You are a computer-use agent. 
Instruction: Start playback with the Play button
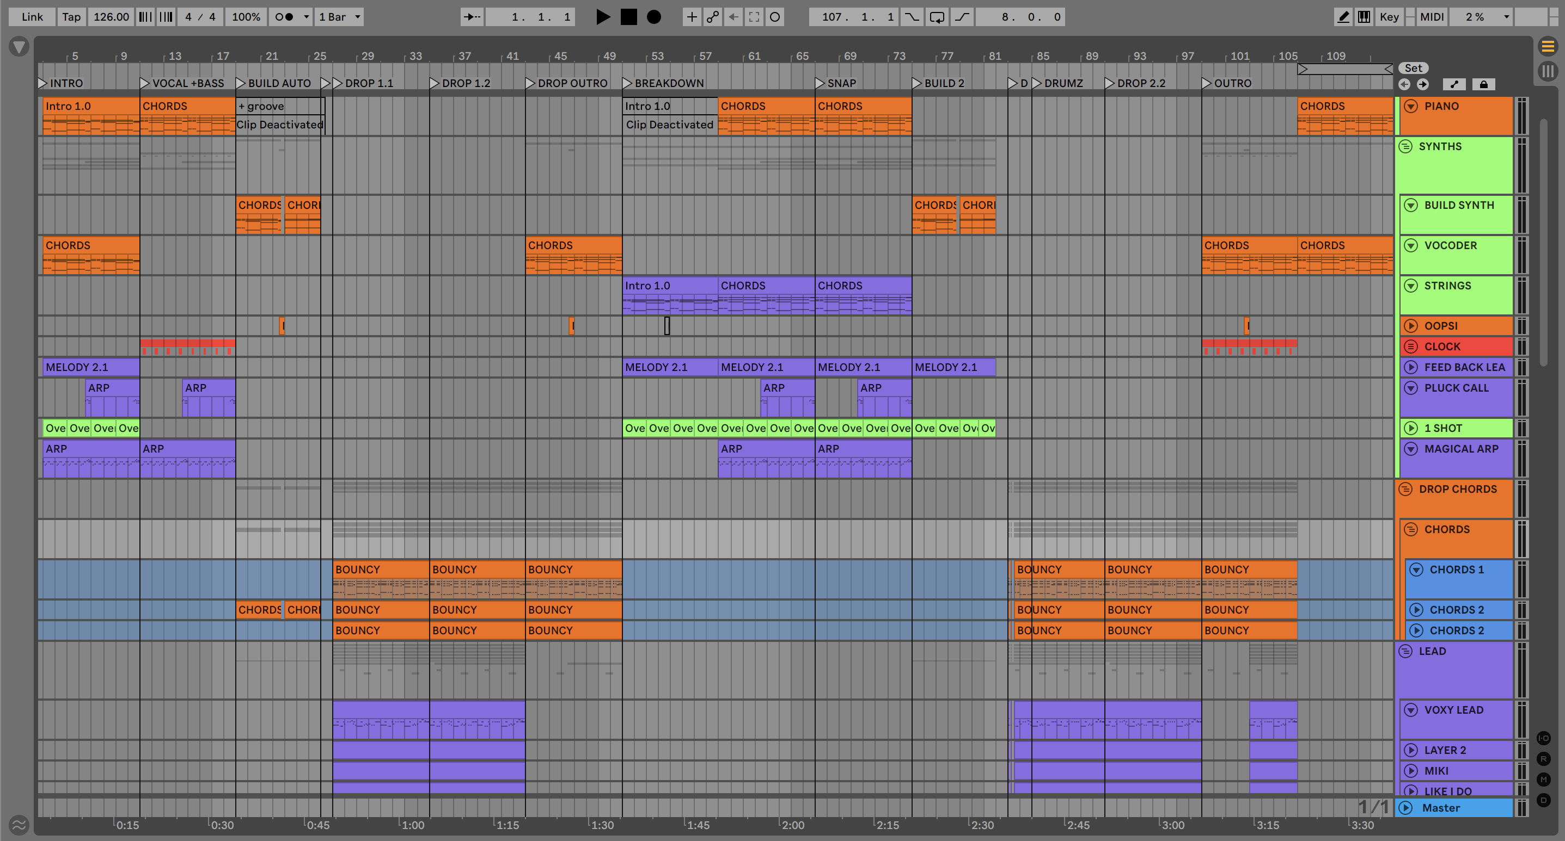click(602, 17)
